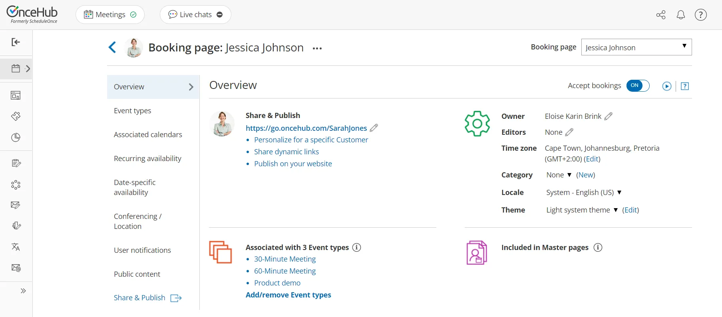Viewport: 722px width, 317px height.
Task: Open the Share & Publish sidebar link
Action: tap(148, 298)
